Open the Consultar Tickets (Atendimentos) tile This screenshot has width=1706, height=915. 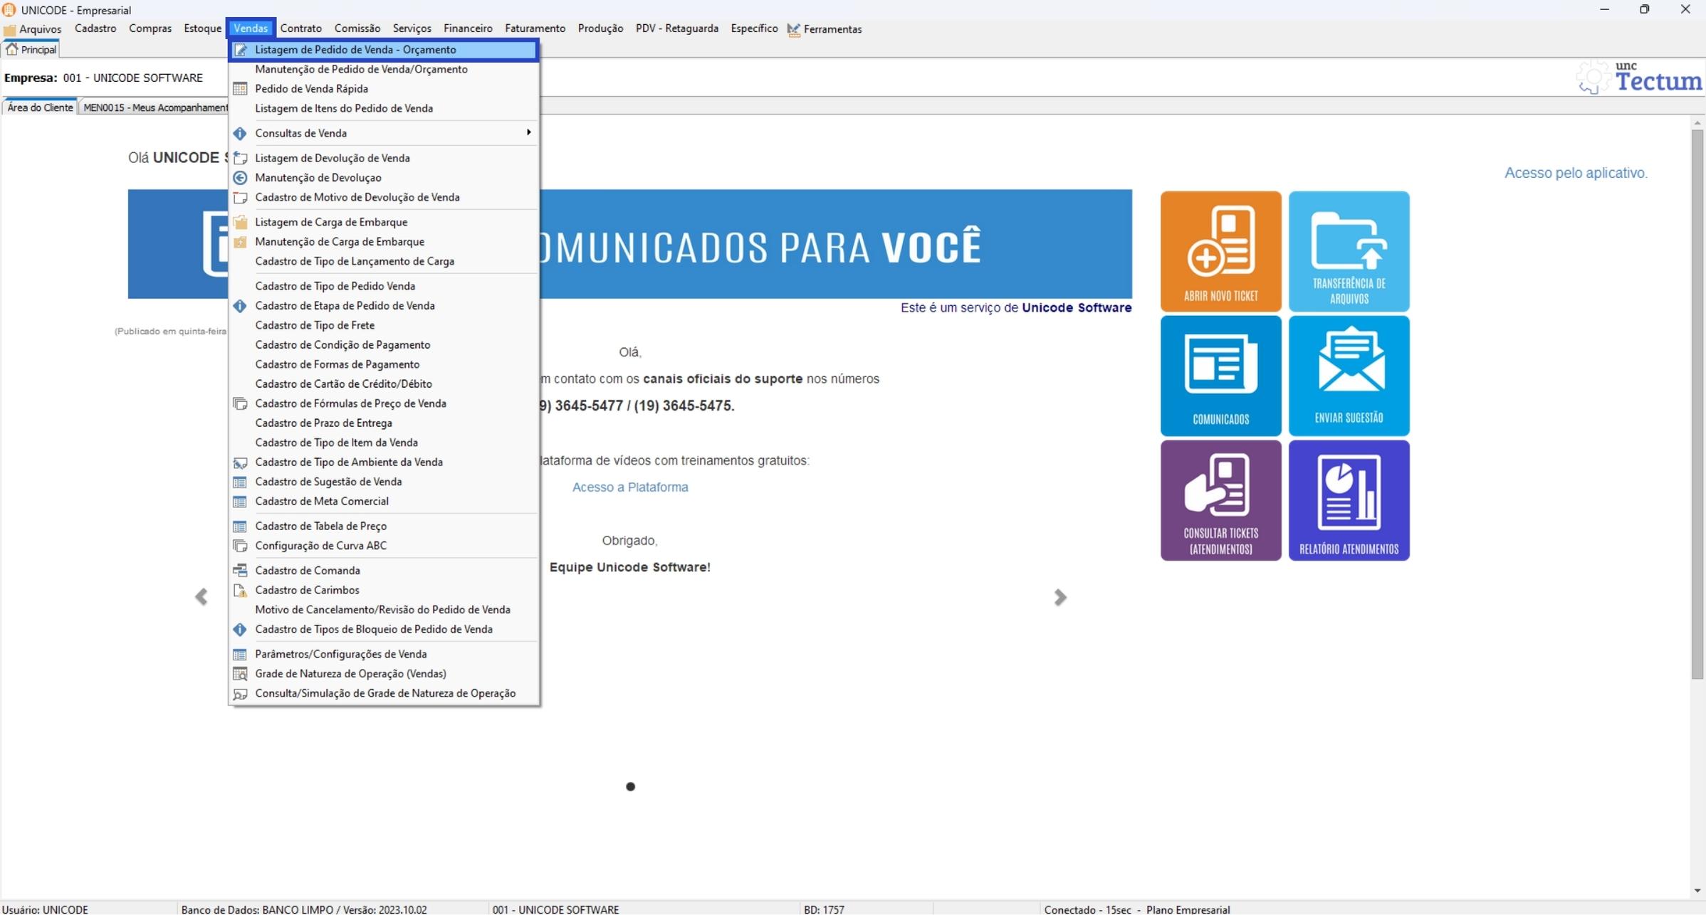(x=1220, y=500)
